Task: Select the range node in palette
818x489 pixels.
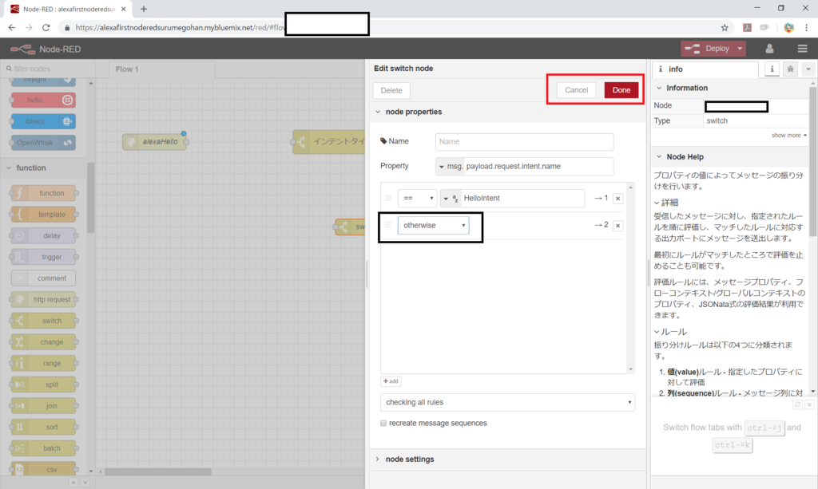Action: click(x=43, y=364)
